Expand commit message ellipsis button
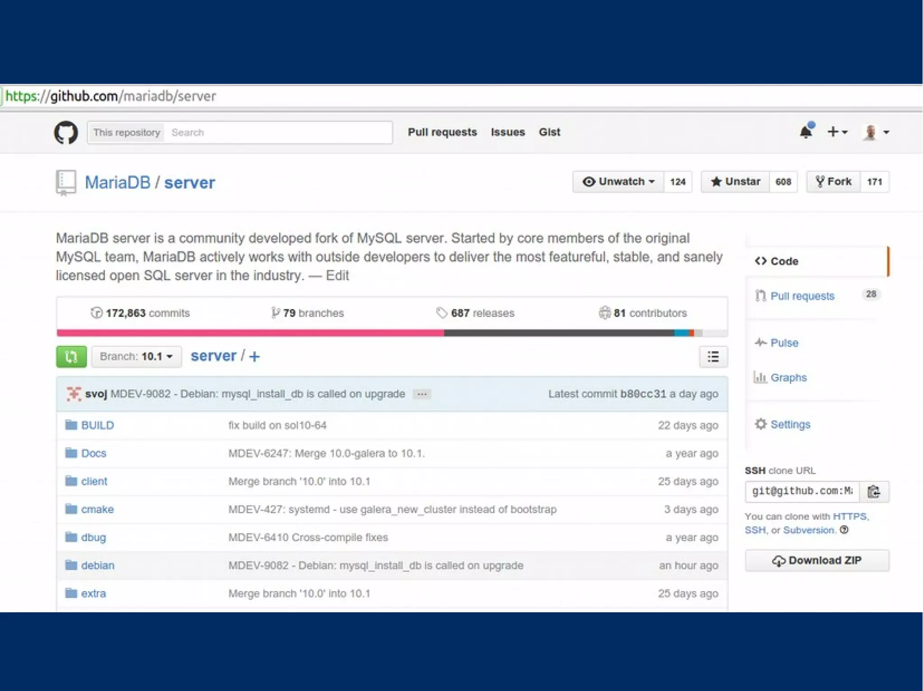The width and height of the screenshot is (923, 691). 422,394
